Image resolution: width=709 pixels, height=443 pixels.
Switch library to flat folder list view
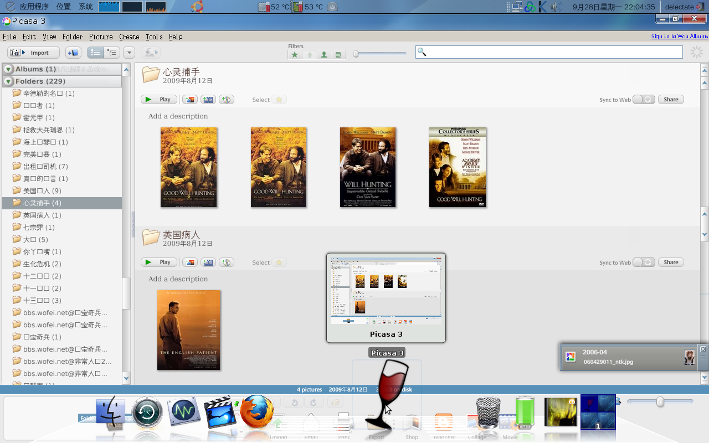pyautogui.click(x=96, y=53)
